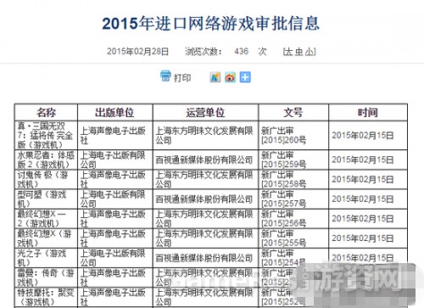
Task: Click the 名称 column header
Action: point(46,113)
